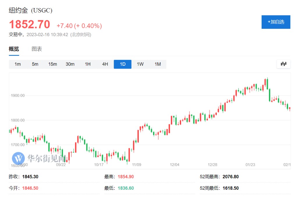
Task: Click the 1852.70 current price
Action: coord(29,24)
